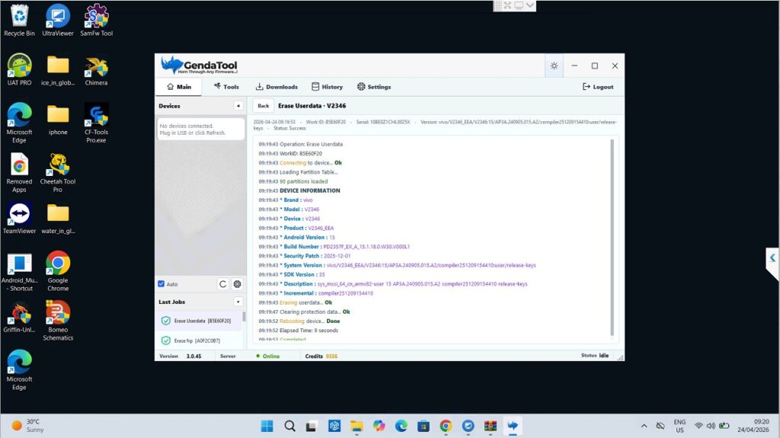
Task: Click the Back button
Action: point(263,106)
